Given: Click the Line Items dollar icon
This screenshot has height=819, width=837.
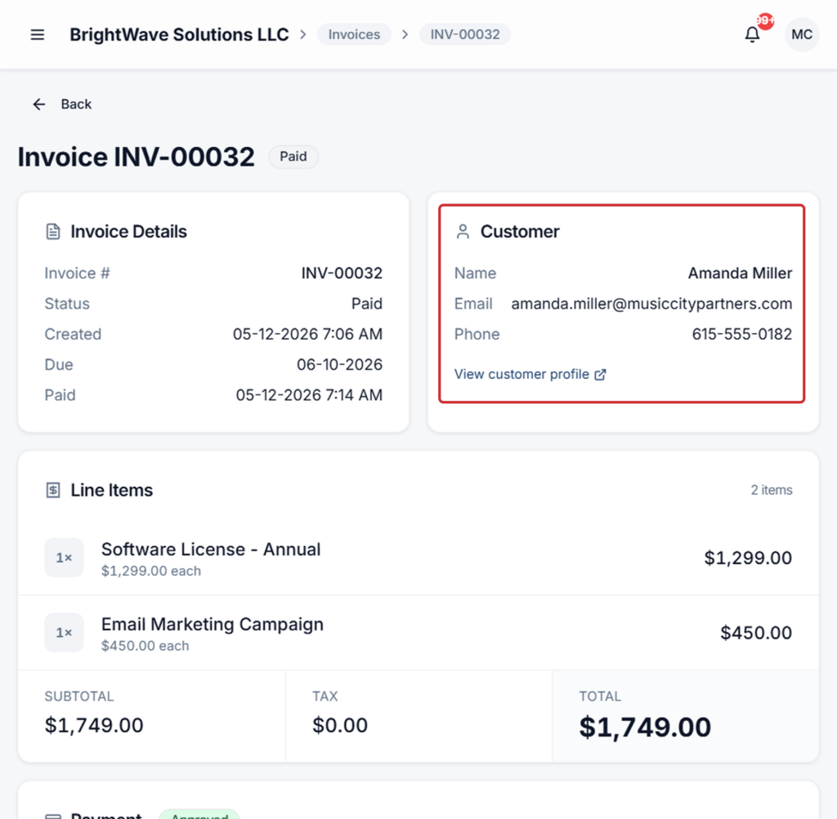Looking at the screenshot, I should 53,490.
